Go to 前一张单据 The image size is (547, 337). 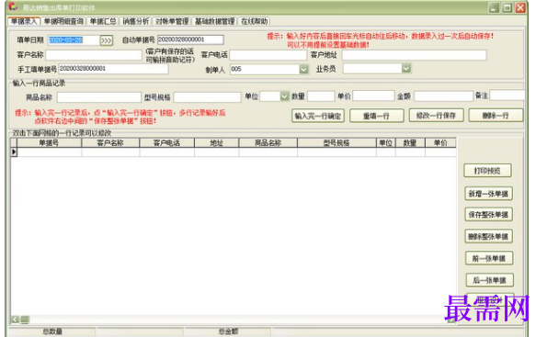coord(489,258)
